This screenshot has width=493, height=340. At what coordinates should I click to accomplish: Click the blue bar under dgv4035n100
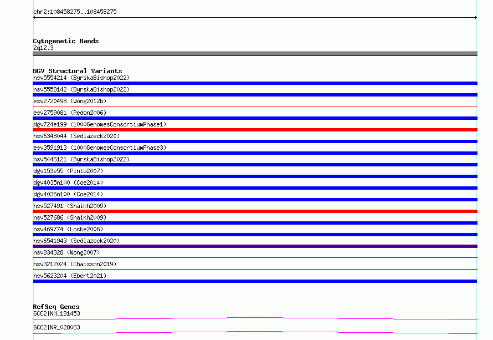[x=255, y=188]
